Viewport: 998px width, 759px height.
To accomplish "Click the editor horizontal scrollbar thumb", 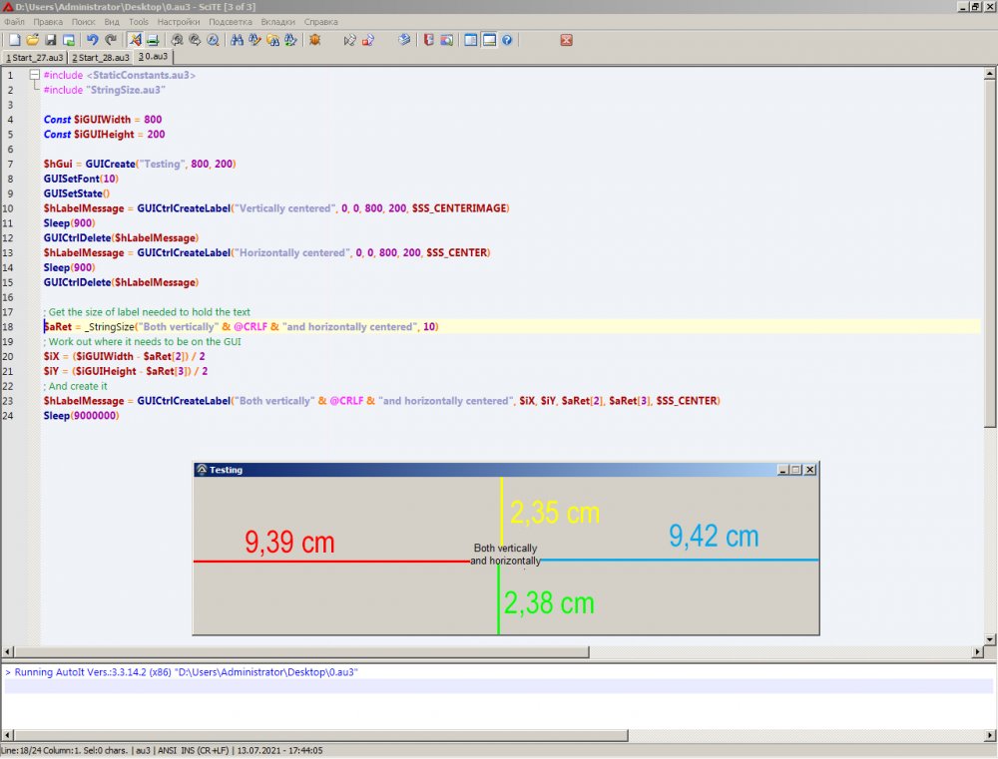I will click(301, 651).
